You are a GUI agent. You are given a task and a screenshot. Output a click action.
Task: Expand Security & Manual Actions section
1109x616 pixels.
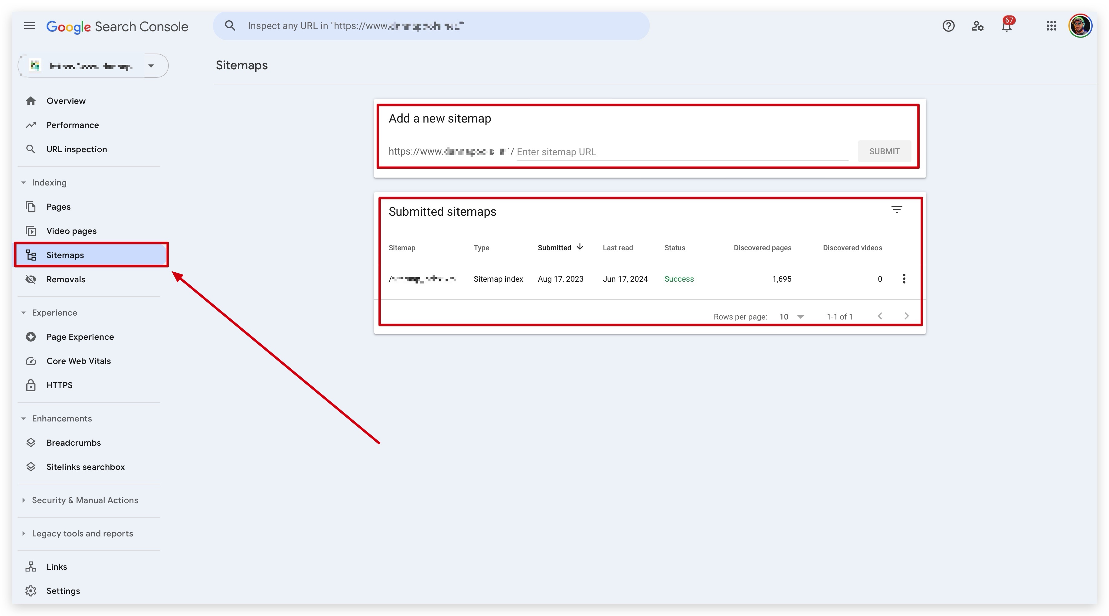(x=24, y=500)
